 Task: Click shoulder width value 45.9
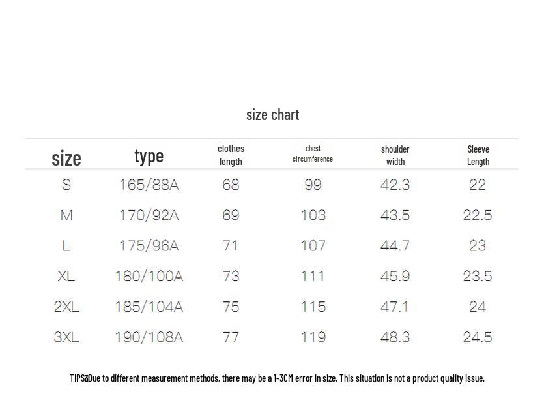395,277
